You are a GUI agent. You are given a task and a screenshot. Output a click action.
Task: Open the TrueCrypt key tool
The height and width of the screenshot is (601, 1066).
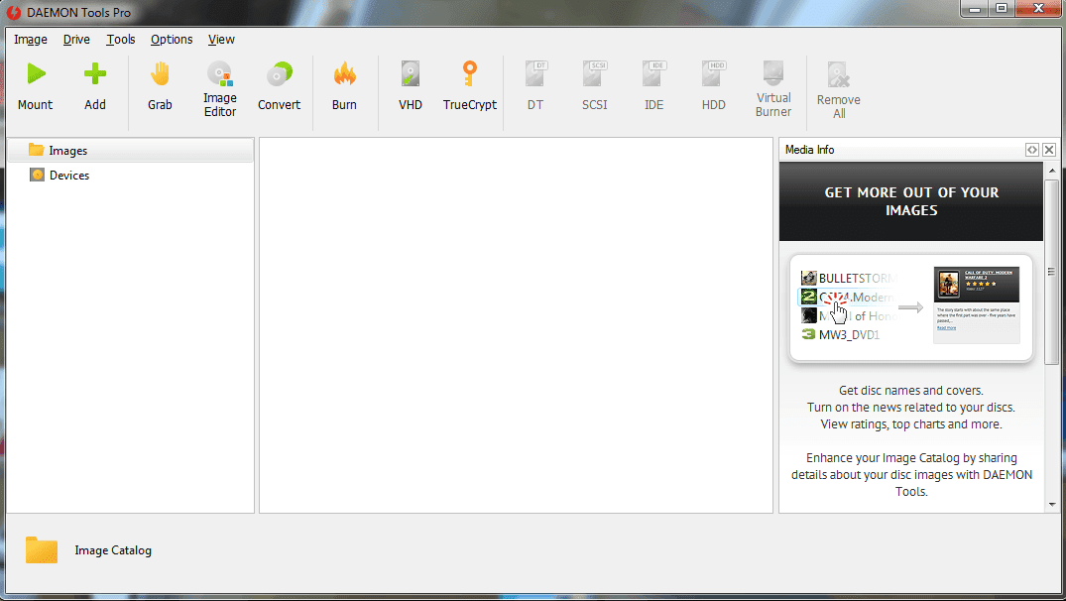click(470, 73)
